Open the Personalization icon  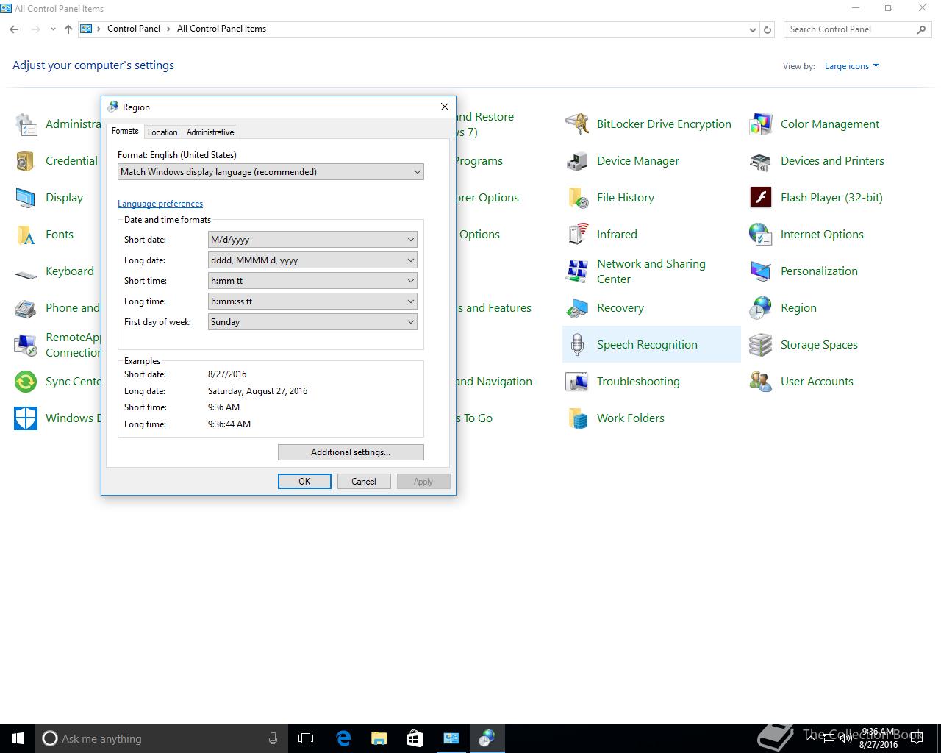pyautogui.click(x=761, y=271)
